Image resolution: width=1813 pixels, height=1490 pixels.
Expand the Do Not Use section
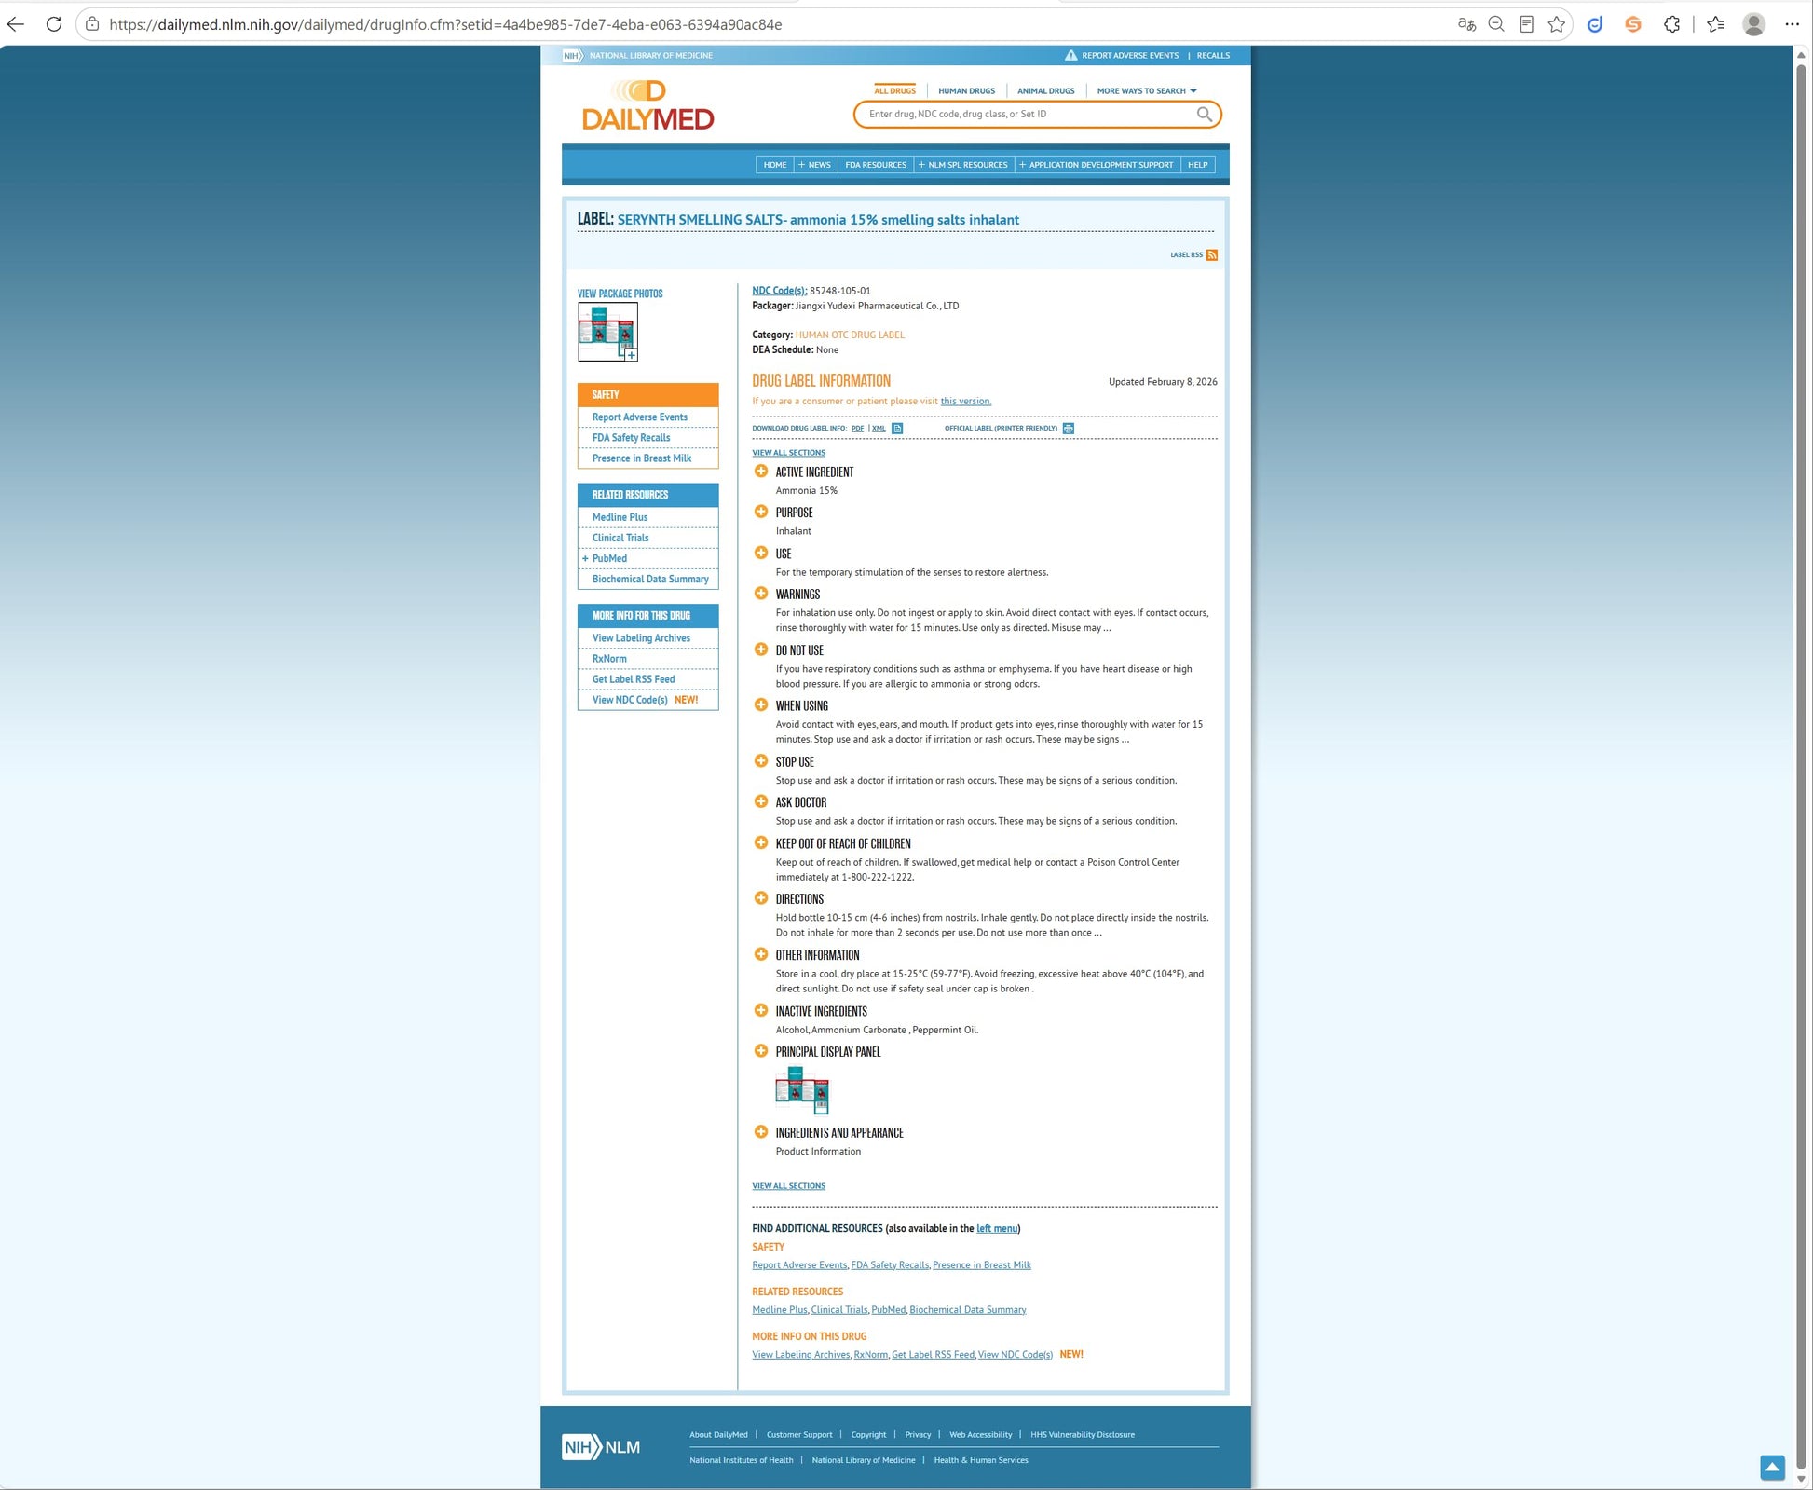click(x=761, y=649)
